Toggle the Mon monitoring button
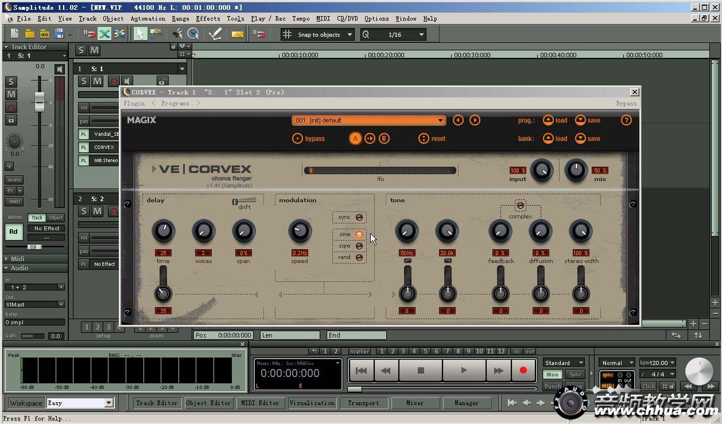Viewport: 722px width, 424px height. [x=552, y=374]
